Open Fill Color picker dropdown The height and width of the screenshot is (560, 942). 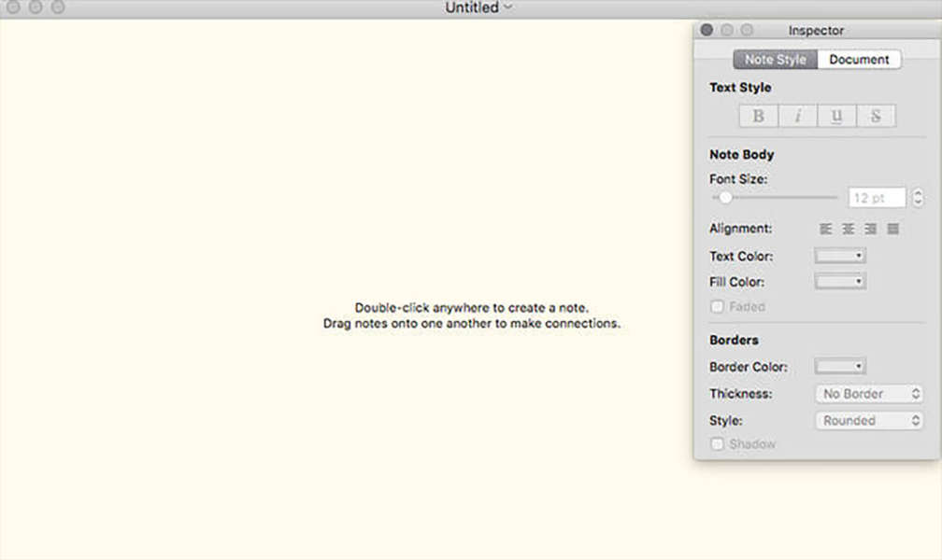[840, 282]
